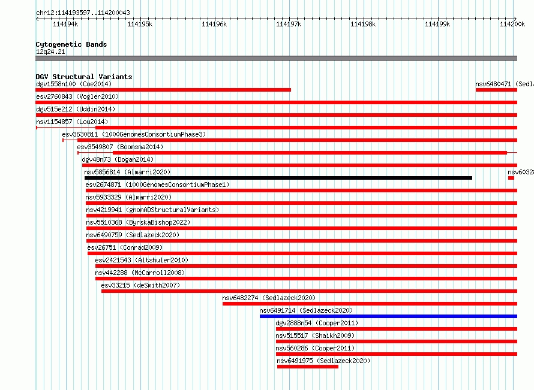Select the nsv442288 (McCarroll2008) label

coord(140,273)
